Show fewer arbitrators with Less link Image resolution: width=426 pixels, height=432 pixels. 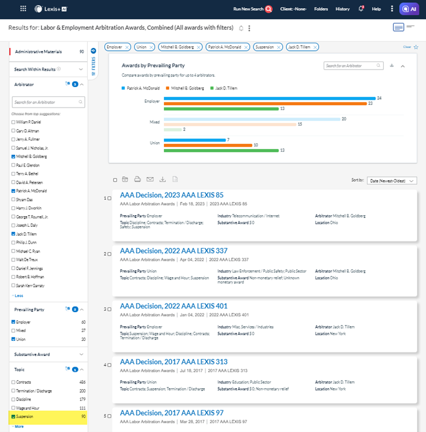coord(18,296)
